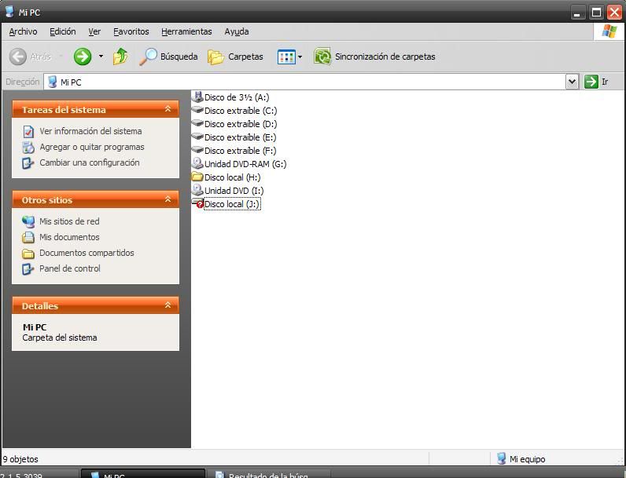The image size is (626, 478).
Task: Open the Mis sitios de red link
Action: (x=69, y=221)
